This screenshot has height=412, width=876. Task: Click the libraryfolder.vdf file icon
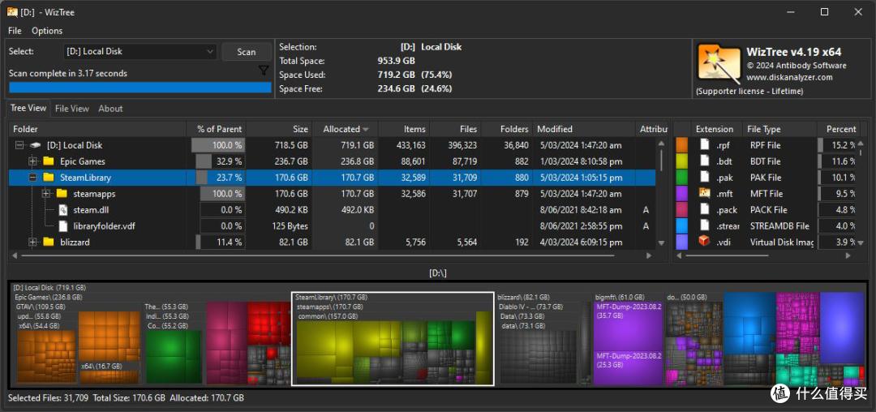click(63, 226)
